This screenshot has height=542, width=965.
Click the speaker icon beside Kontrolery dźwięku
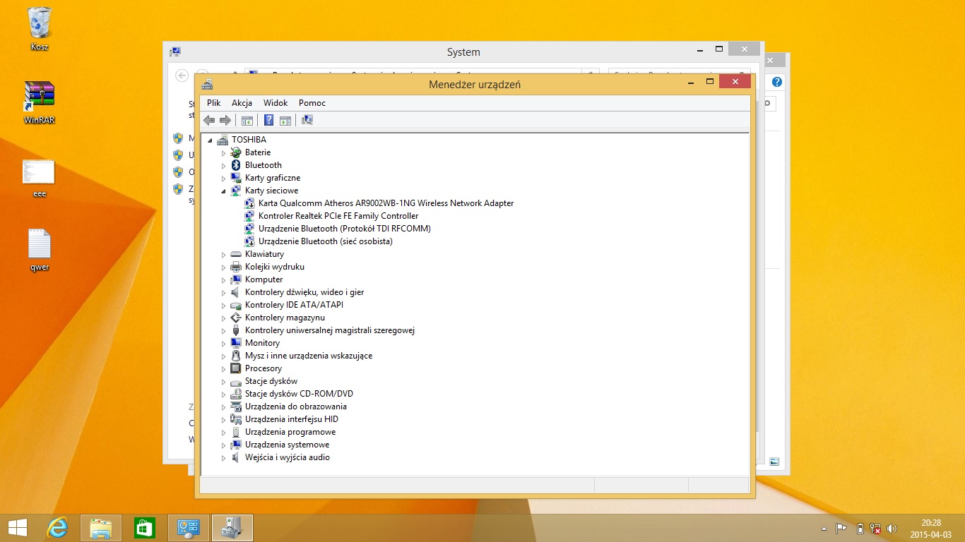[x=236, y=292]
